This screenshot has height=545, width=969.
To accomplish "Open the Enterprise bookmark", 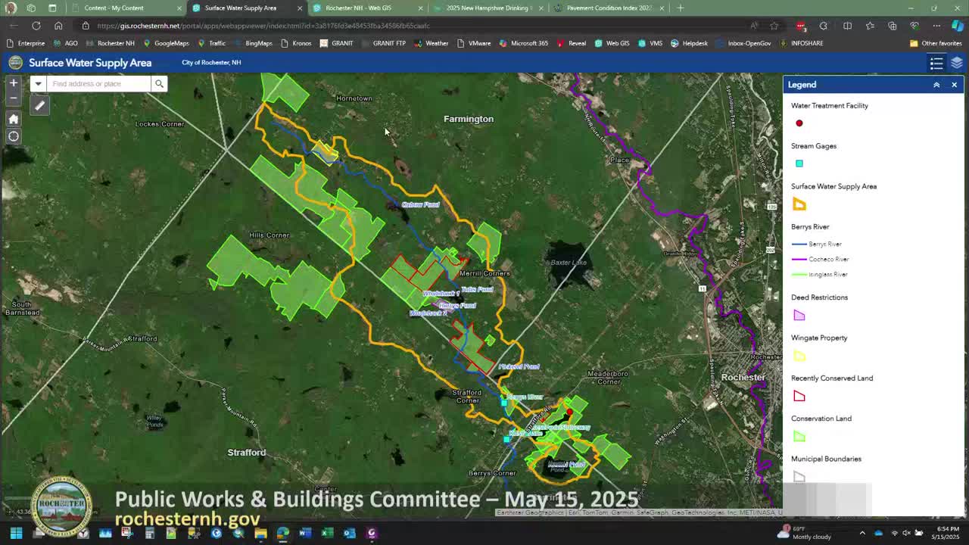I will click(x=26, y=43).
